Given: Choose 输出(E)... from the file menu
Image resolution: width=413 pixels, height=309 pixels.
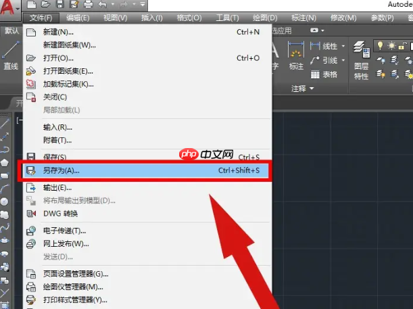Looking at the screenshot, I should (147, 188).
